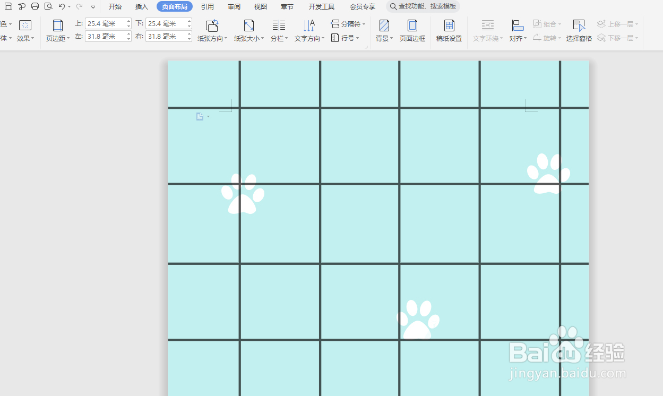Viewport: 663px width, 396px height.
Task: Open Print Preview magnifier icon
Action: (x=48, y=6)
